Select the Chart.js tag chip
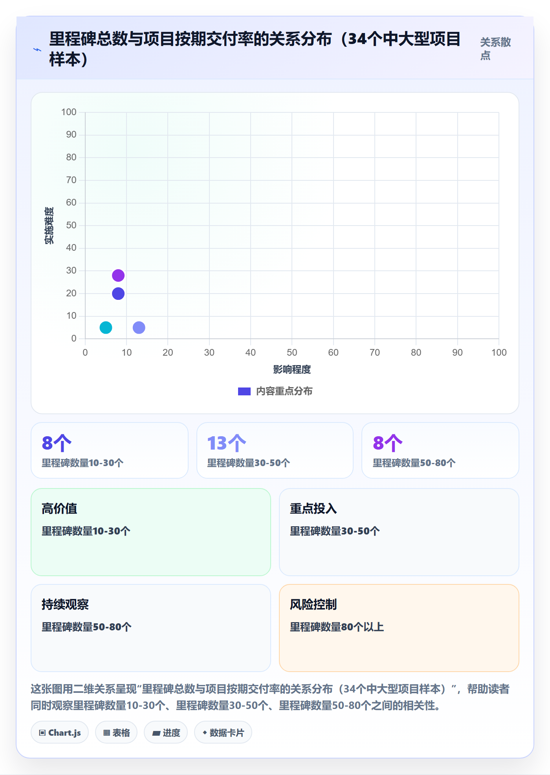 (x=60, y=733)
